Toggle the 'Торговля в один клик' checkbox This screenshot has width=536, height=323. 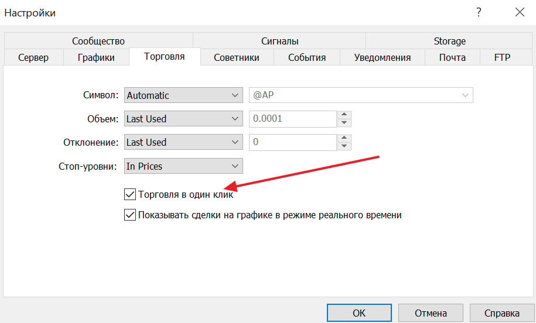130,194
